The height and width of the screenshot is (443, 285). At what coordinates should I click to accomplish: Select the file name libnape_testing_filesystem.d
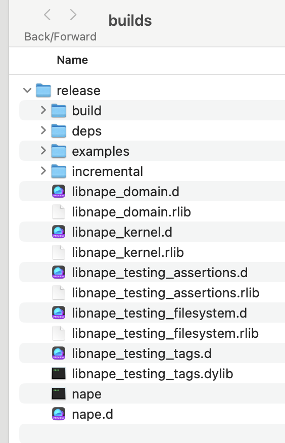pos(160,314)
